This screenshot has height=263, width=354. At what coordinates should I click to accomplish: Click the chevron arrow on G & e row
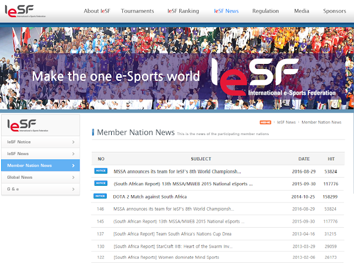[74, 189]
